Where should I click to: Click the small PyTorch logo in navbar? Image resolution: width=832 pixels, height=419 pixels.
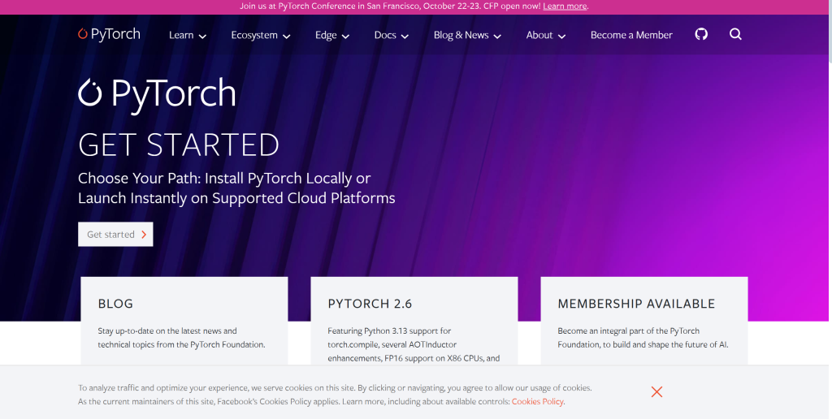click(x=110, y=34)
